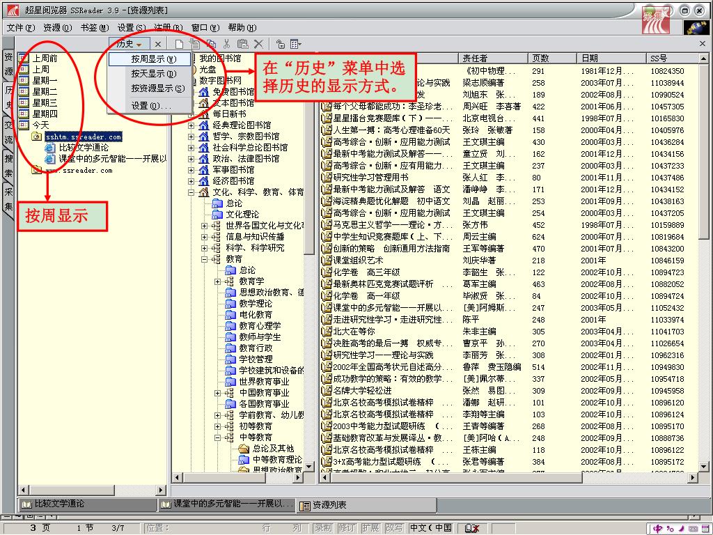Click 搜索 vertical side tab

tap(9, 165)
